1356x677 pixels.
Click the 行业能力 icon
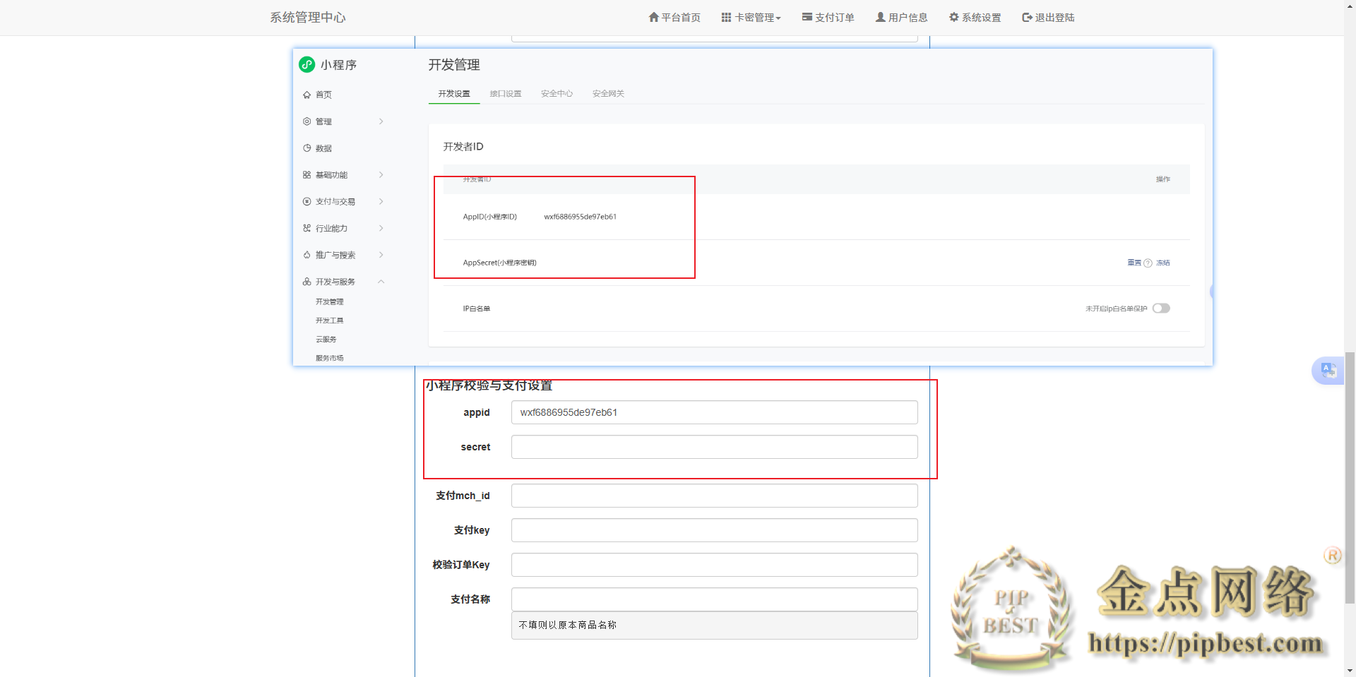coord(307,228)
